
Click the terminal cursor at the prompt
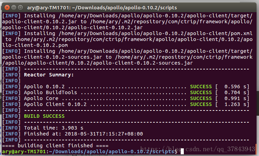pos(182,151)
